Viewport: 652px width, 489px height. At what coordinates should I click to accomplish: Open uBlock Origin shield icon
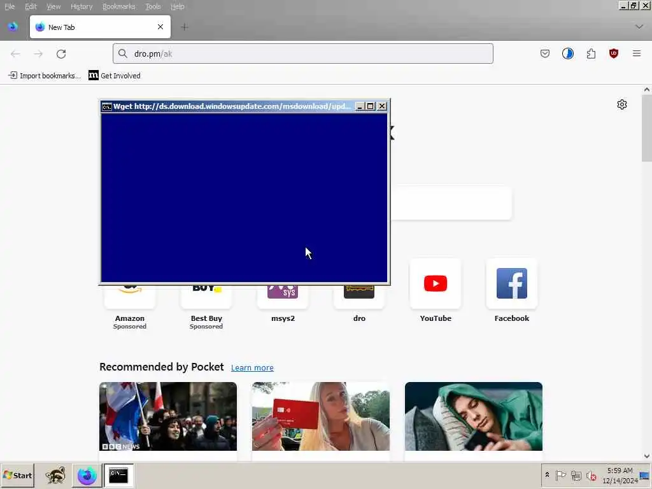coord(614,53)
